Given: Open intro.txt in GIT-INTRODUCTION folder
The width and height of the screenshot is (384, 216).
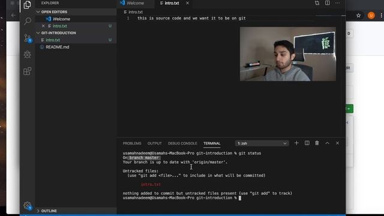Looking at the screenshot, I should click(76, 40).
